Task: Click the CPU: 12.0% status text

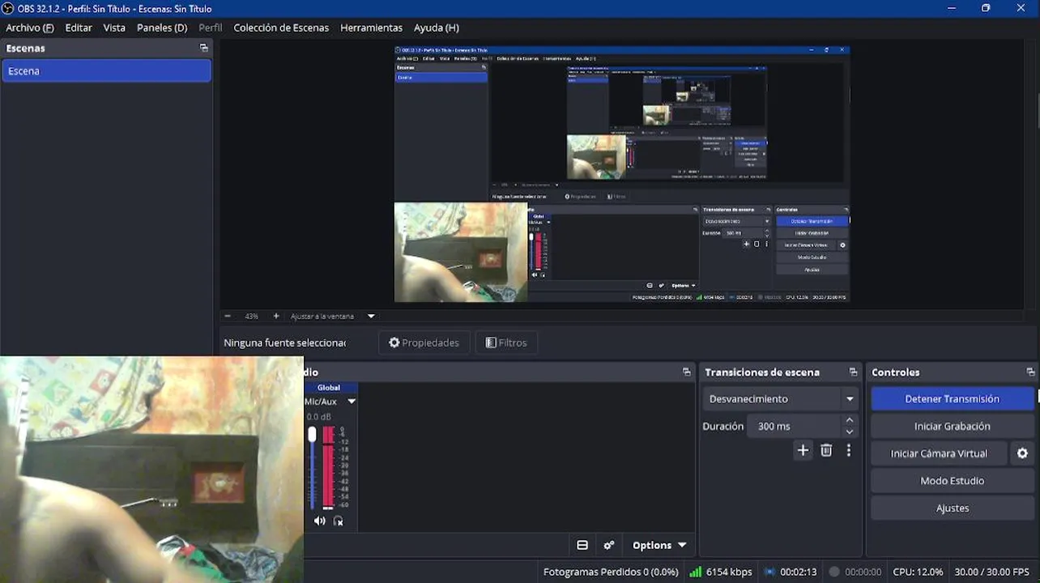Action: [918, 572]
